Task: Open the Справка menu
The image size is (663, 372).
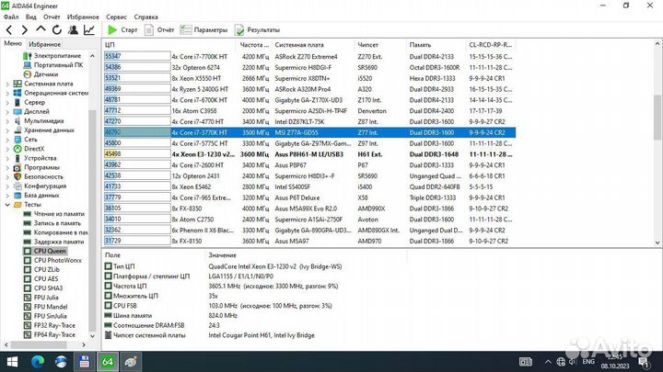Action: coord(145,17)
